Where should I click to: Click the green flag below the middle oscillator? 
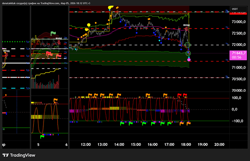[x=42, y=136]
